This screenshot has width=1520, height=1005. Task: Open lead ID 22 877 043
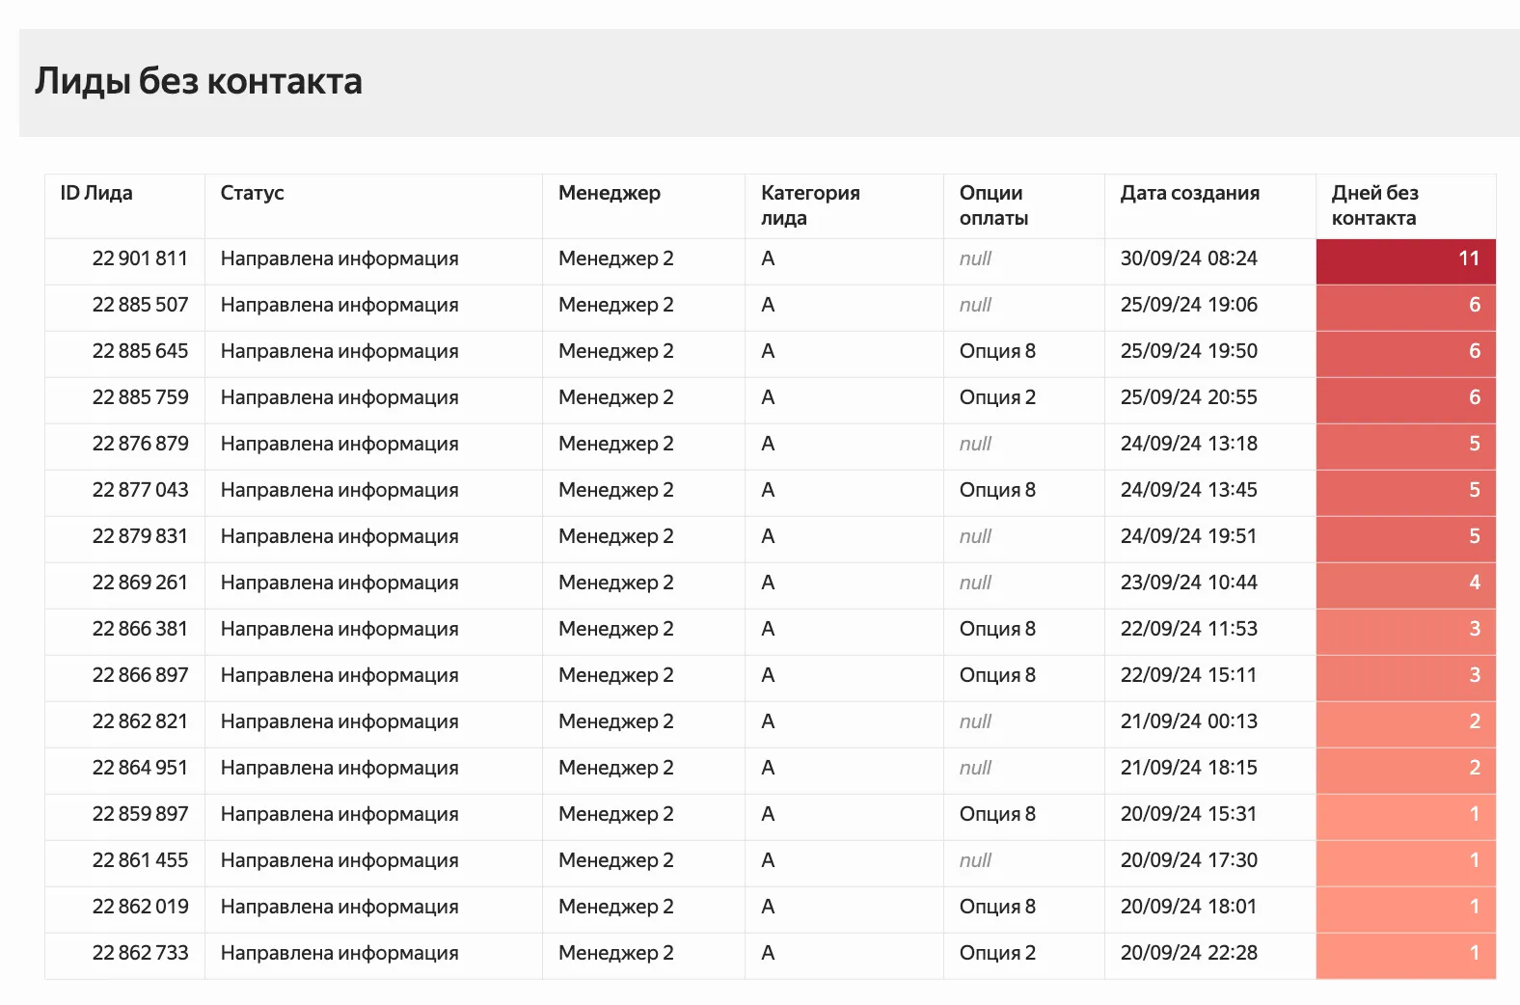coord(140,490)
